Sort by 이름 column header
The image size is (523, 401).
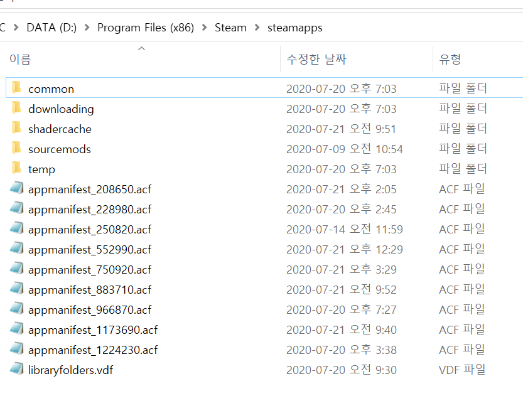pyautogui.click(x=20, y=60)
